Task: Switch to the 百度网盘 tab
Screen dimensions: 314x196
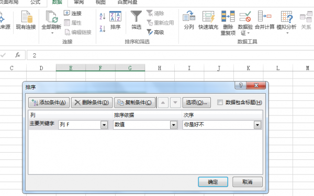Action: (127, 3)
